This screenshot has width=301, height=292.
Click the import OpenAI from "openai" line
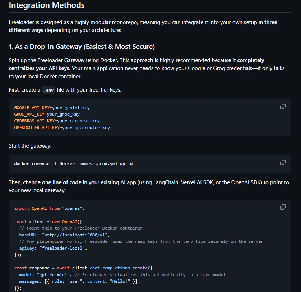[x=49, y=208]
